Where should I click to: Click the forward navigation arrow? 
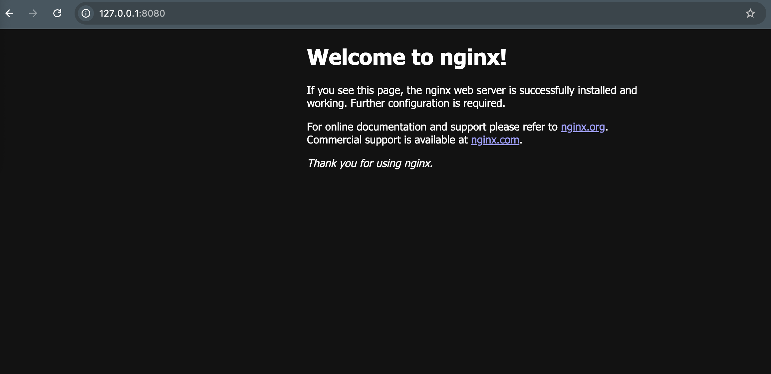(x=33, y=13)
